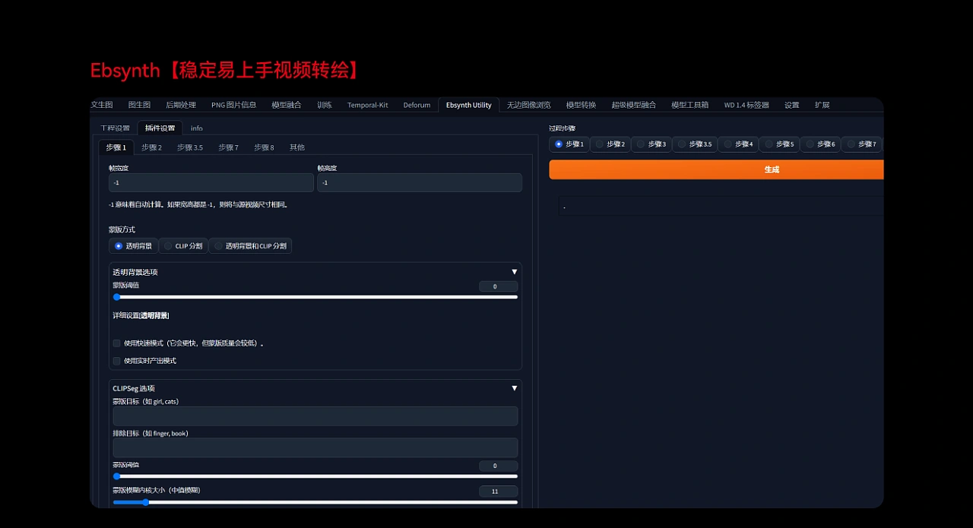
Task: Click the 过程步骤 label
Action: (562, 128)
